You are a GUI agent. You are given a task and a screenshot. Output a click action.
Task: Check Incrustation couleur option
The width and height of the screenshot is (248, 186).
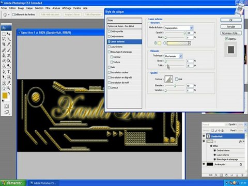[109, 72]
